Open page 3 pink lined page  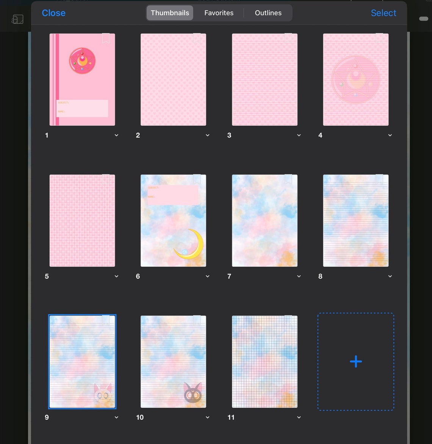point(265,80)
